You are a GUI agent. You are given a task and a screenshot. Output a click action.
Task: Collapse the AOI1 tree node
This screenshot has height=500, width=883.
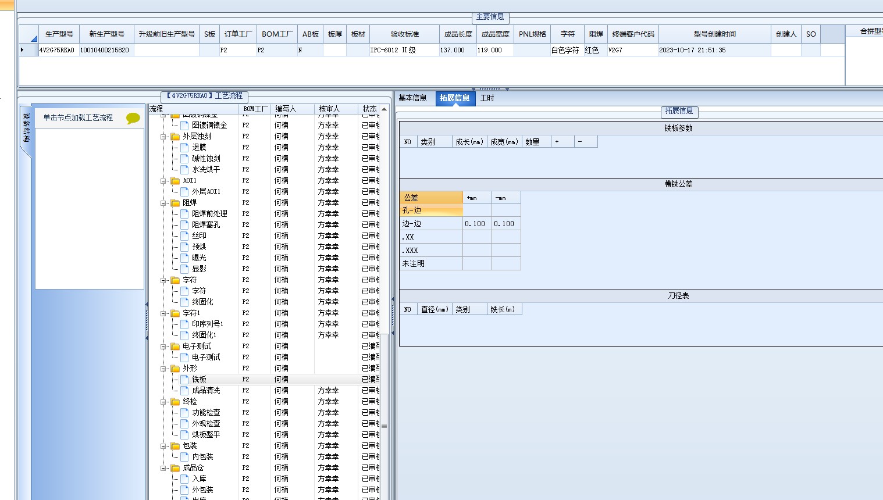[163, 181]
